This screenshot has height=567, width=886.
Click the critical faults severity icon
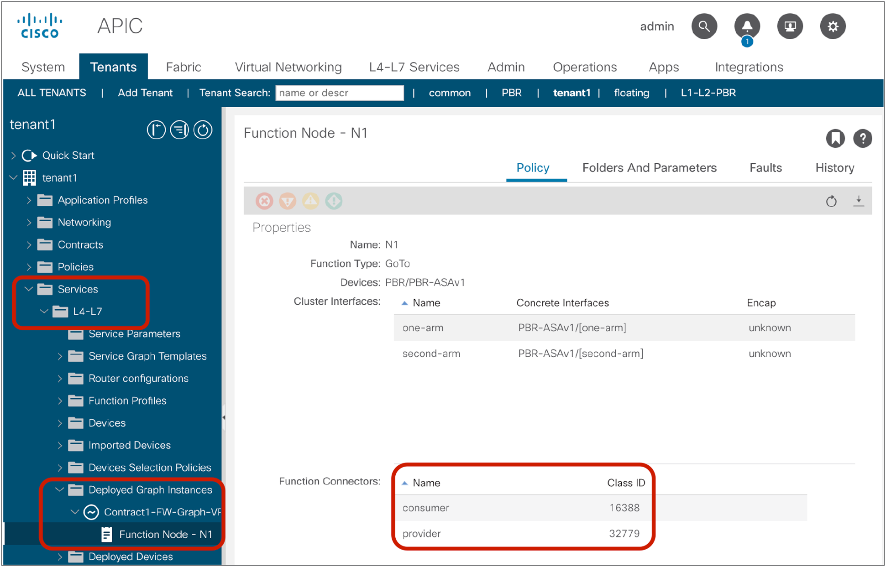pyautogui.click(x=264, y=201)
